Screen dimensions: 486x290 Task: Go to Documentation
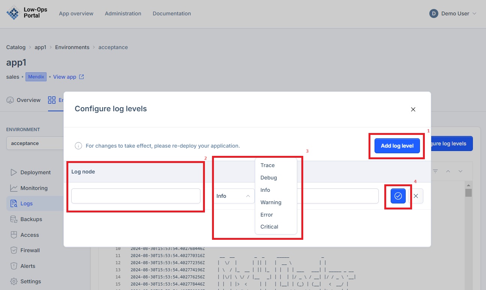(172, 13)
